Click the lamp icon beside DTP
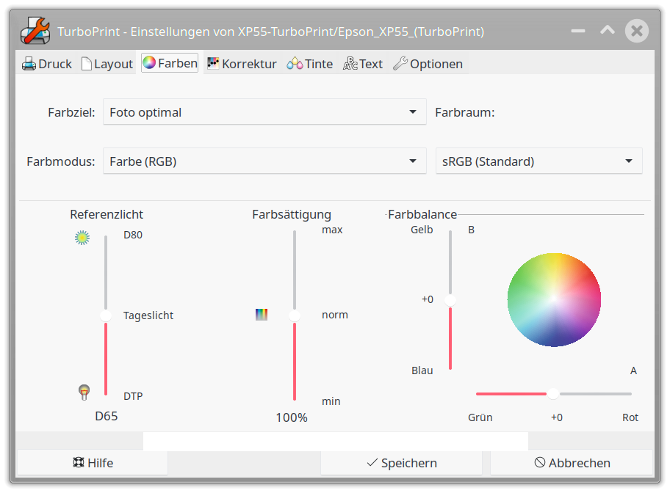 (x=84, y=392)
